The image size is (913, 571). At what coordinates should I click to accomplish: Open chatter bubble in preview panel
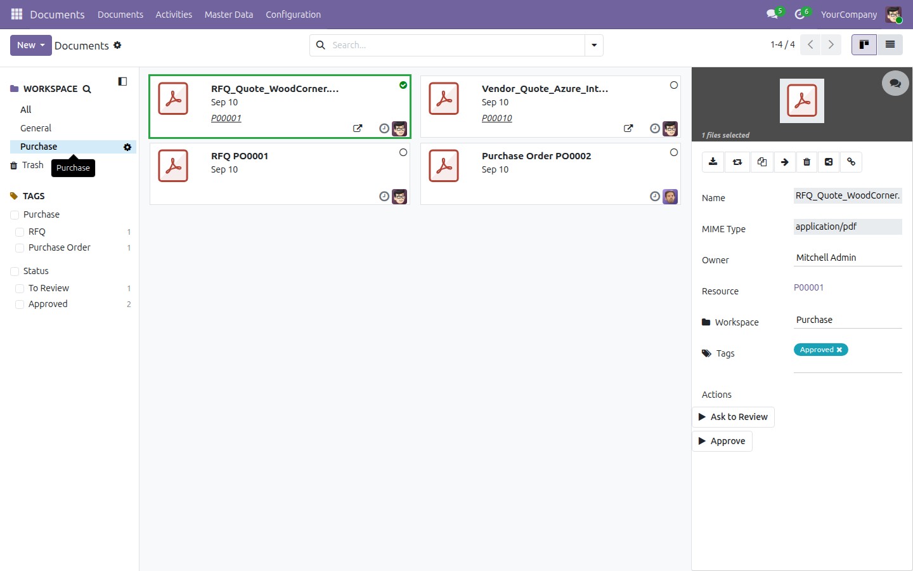point(895,83)
